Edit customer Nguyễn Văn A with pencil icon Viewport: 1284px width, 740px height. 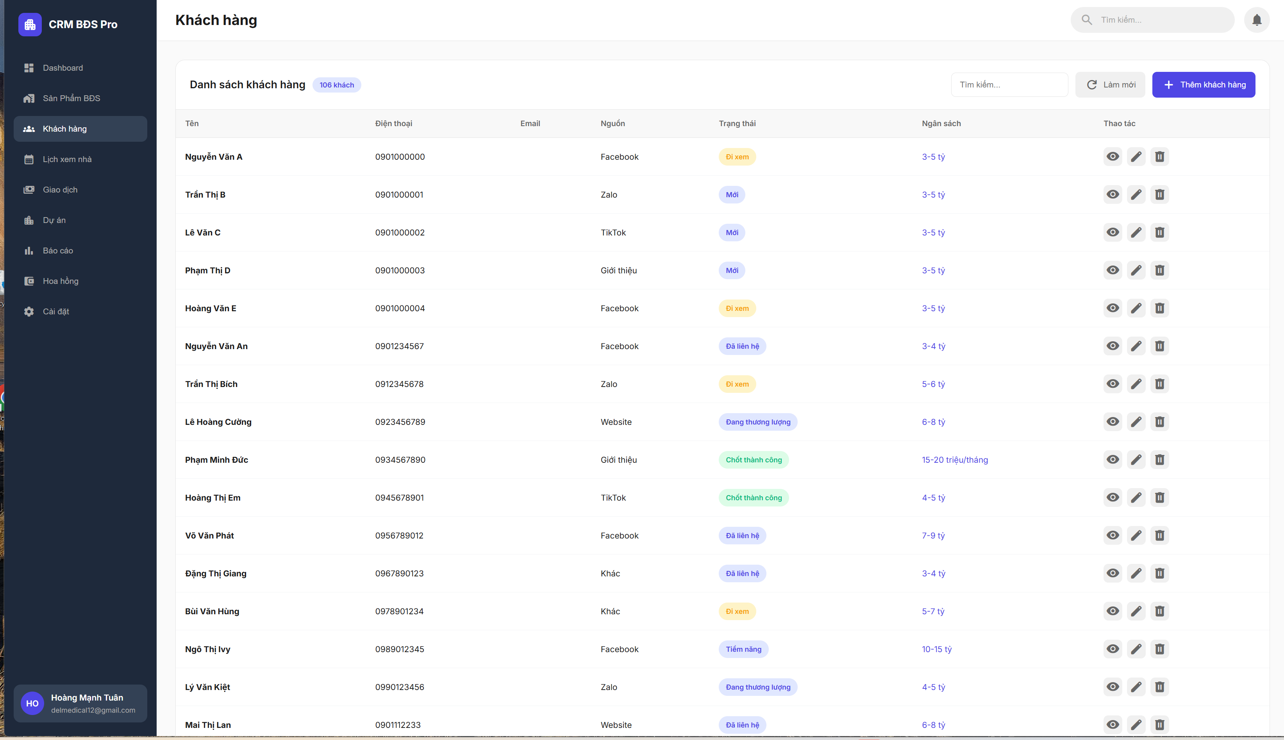1136,157
